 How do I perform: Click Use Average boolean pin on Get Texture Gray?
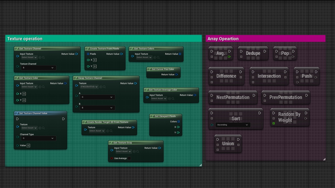click(x=112, y=158)
